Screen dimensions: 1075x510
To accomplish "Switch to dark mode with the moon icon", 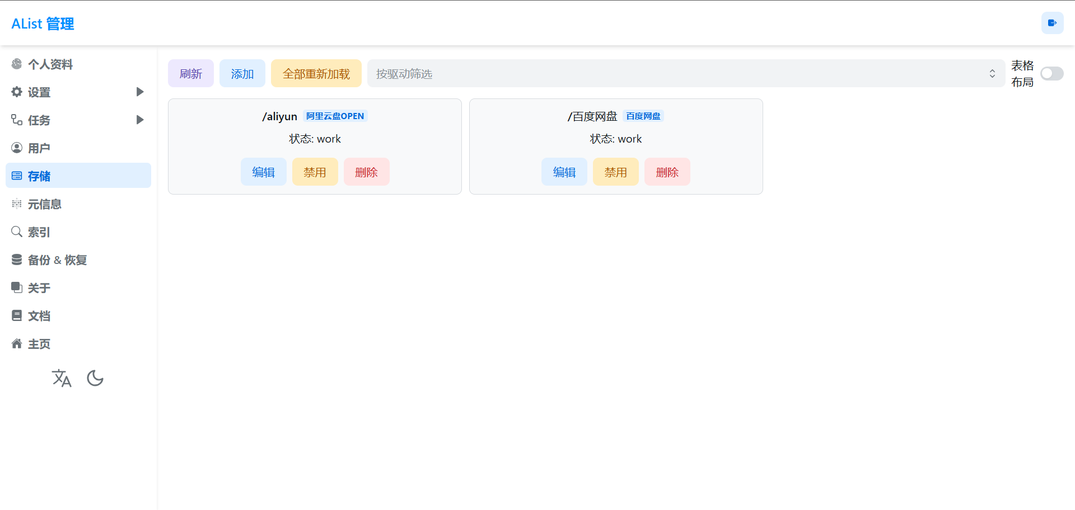I will tap(95, 379).
